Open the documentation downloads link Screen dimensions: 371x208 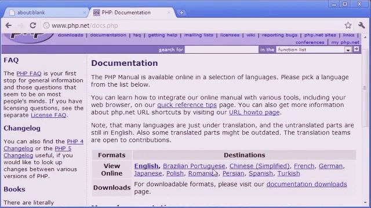click(307, 184)
